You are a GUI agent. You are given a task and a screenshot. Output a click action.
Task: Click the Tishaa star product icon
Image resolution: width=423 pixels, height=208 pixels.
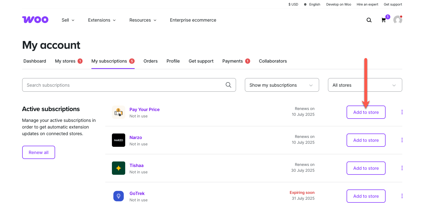[119, 168]
